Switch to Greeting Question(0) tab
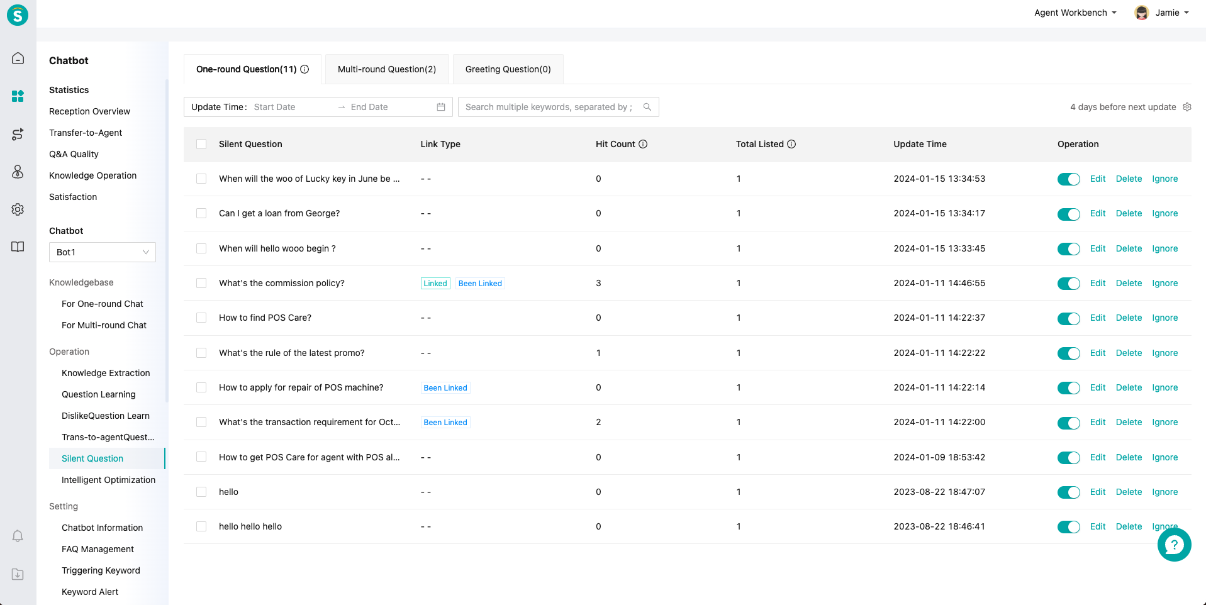1206x605 pixels. coord(508,69)
